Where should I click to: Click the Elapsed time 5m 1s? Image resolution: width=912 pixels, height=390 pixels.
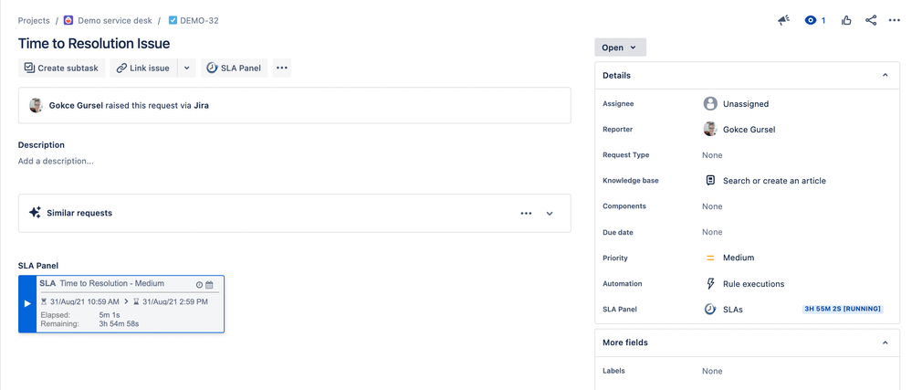coord(110,315)
